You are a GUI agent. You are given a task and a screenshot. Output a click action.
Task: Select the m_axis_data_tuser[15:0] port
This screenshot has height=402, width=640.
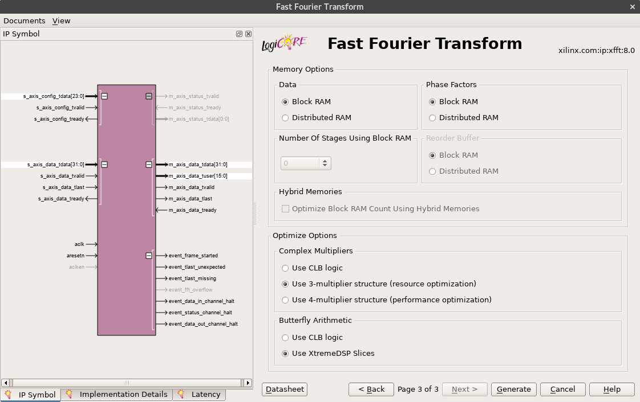198,176
